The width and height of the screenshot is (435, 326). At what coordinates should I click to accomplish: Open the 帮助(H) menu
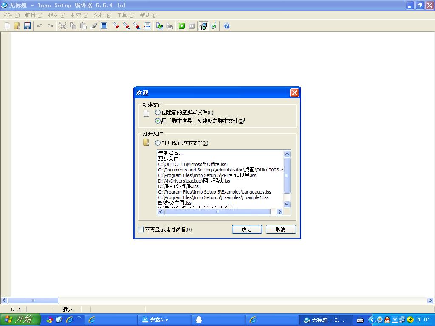click(149, 15)
